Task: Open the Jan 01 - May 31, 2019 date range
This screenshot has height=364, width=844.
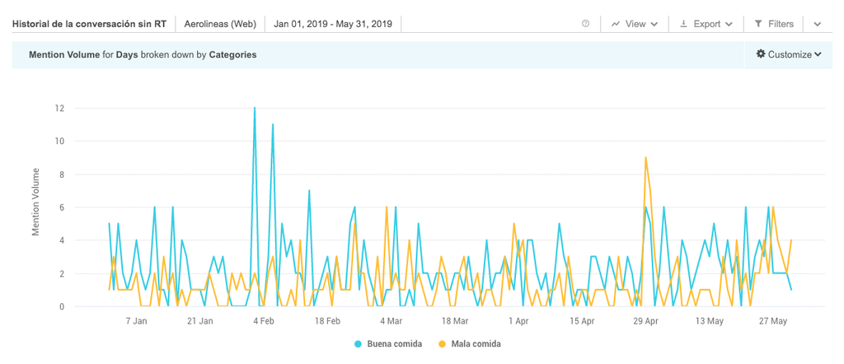Action: (x=333, y=24)
